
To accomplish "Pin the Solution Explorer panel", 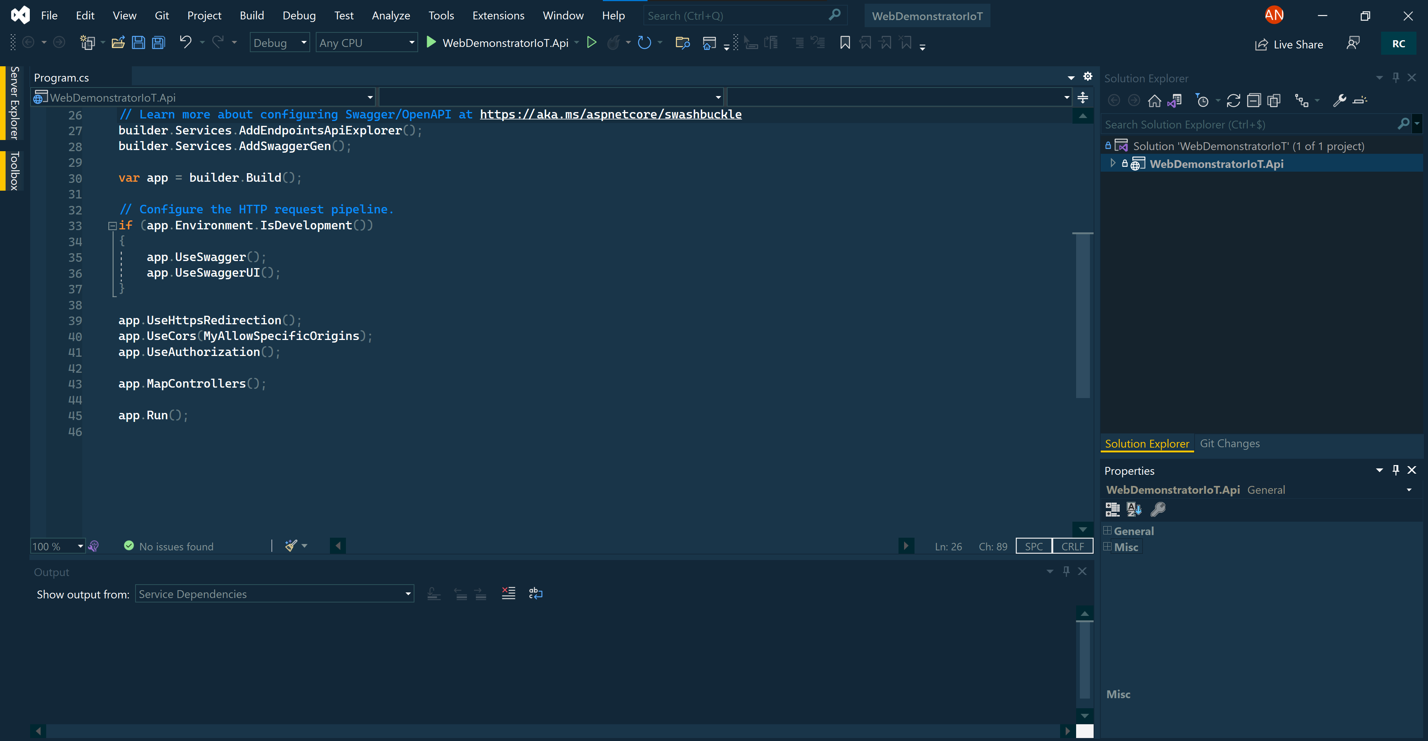I will pyautogui.click(x=1396, y=77).
